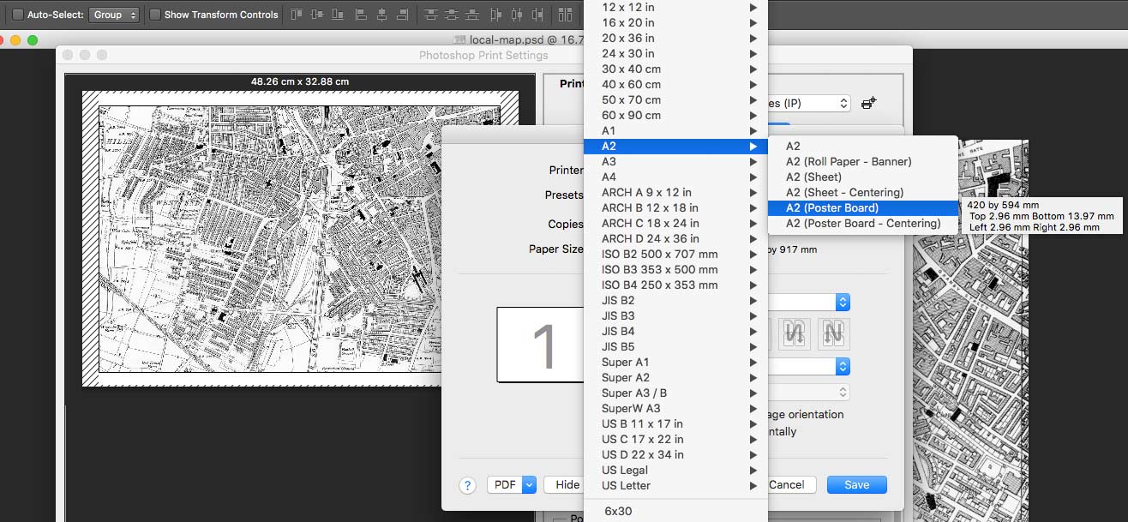The image size is (1128, 522).
Task: Click the add printer icon beside printer dropdown
Action: coord(869,103)
